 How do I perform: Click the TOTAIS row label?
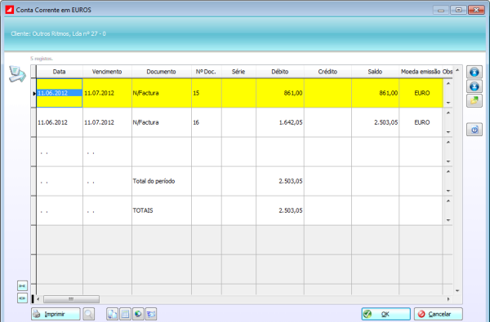pos(143,210)
